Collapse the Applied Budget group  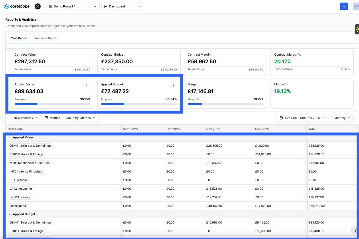point(9,214)
